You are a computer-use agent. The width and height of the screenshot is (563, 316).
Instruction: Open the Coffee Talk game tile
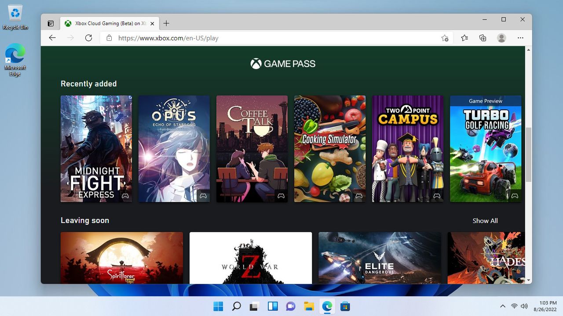pos(252,149)
